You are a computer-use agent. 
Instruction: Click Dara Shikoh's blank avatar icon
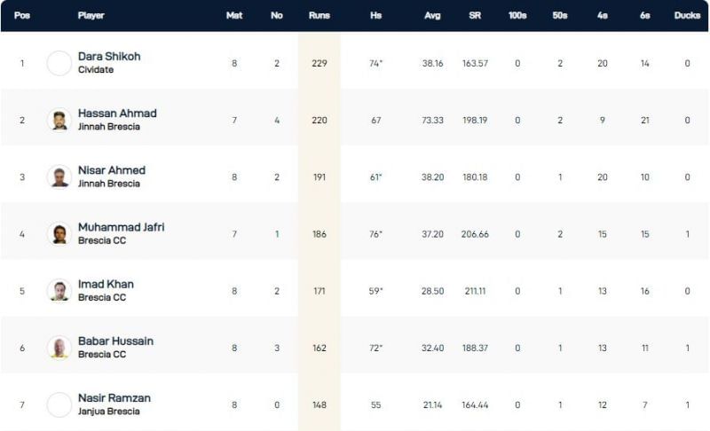pos(59,63)
